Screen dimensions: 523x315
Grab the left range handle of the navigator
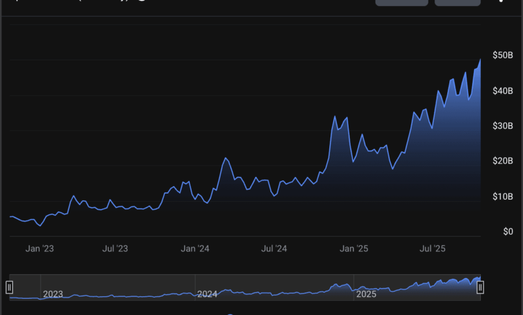point(9,287)
